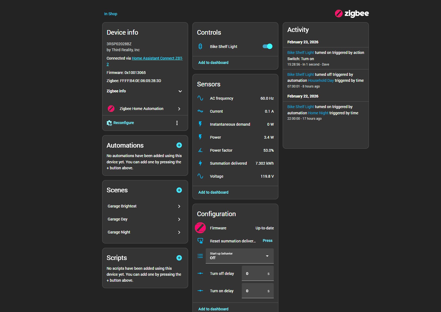Click the Firmware zigbee icon in Configuration

[200, 228]
